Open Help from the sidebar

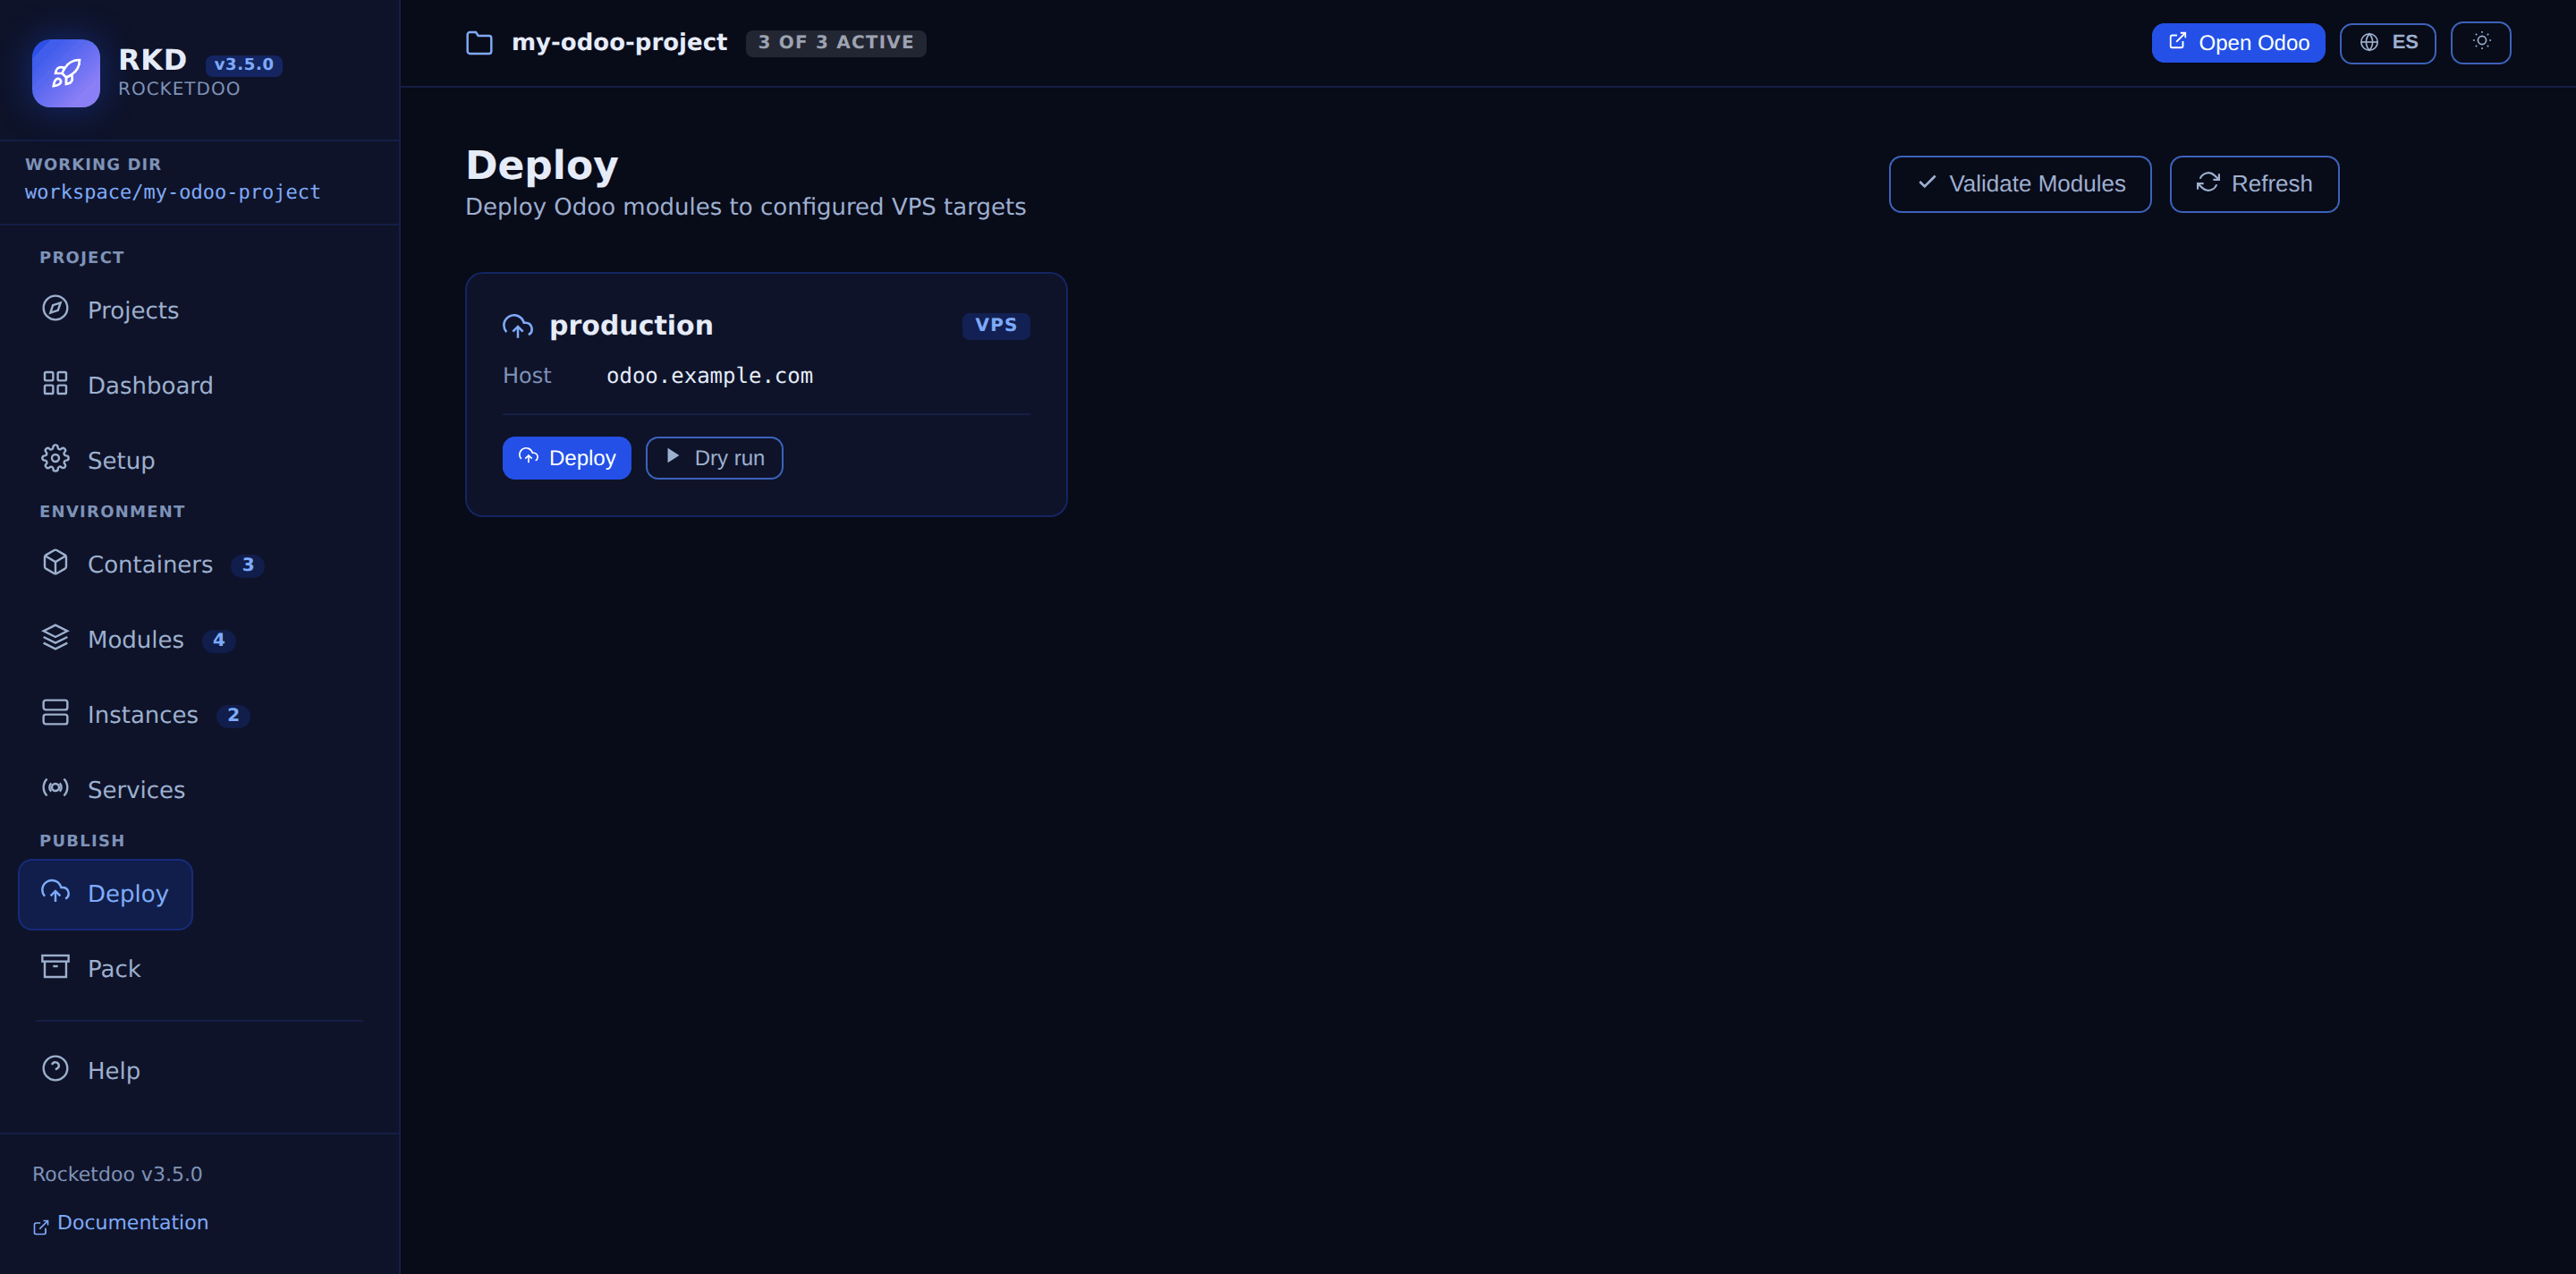(91, 1071)
